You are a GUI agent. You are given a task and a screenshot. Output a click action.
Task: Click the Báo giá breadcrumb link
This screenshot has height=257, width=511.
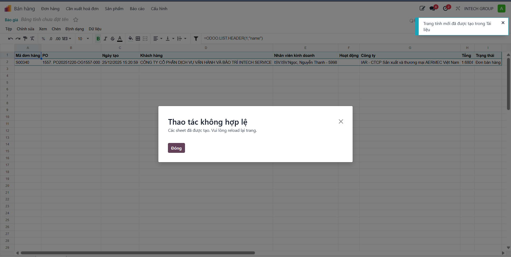pos(11,20)
